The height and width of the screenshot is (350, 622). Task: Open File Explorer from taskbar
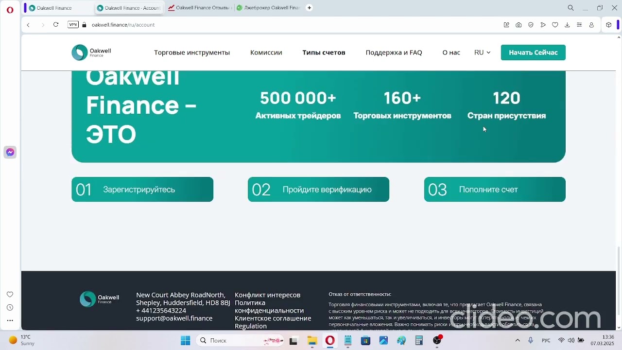pos(311,340)
